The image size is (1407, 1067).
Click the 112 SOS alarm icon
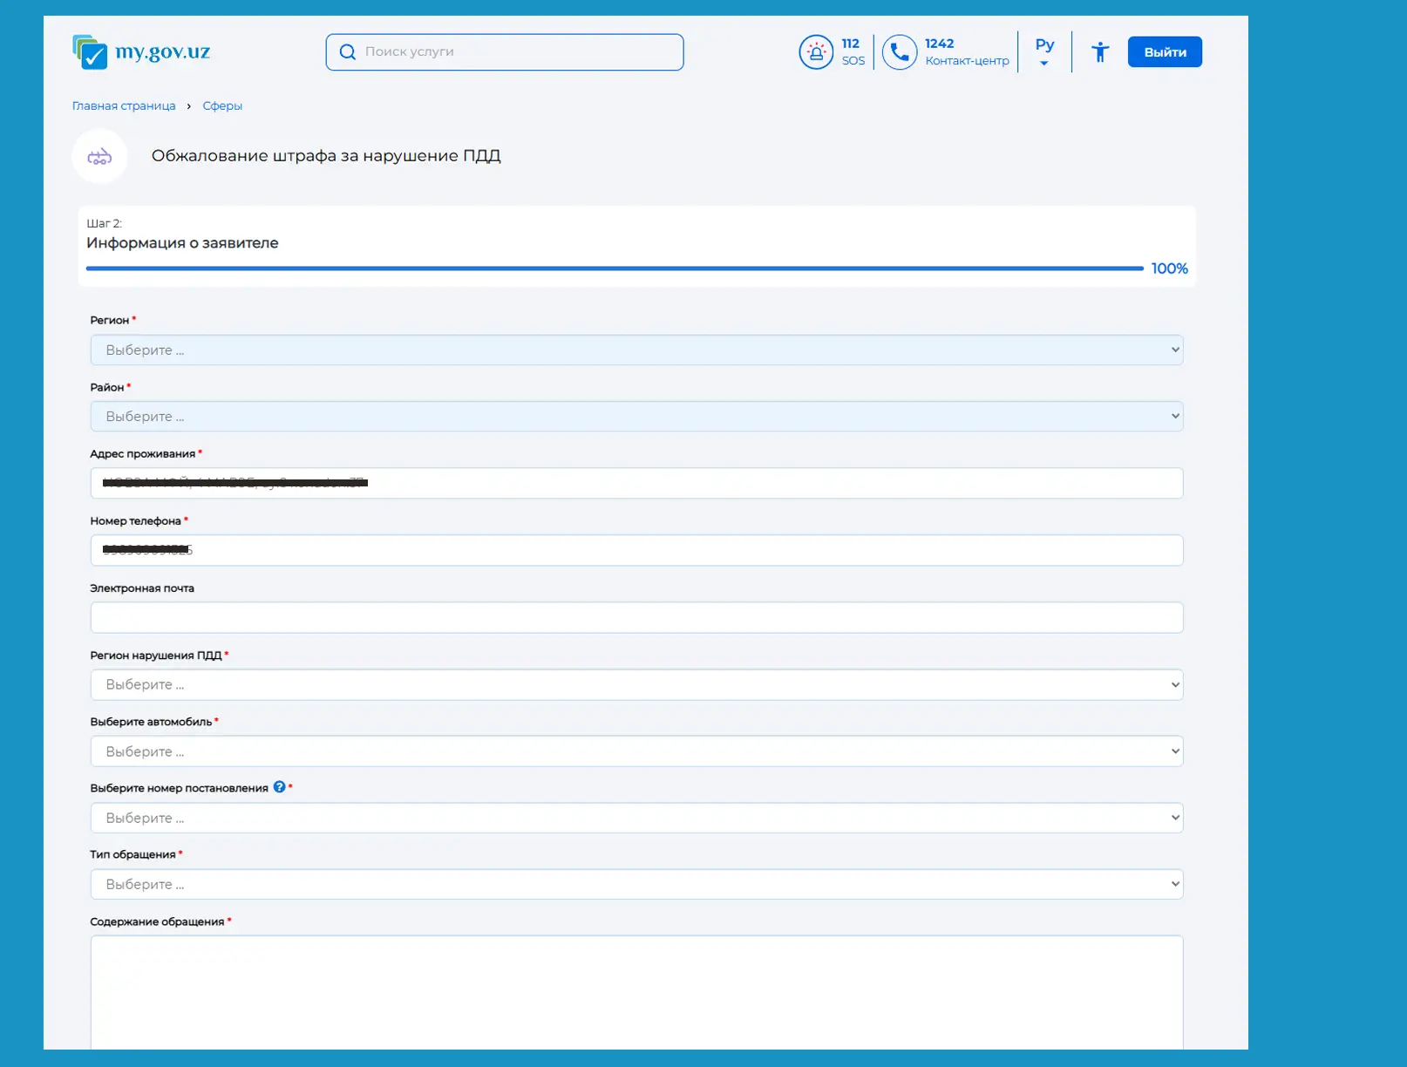coord(816,52)
